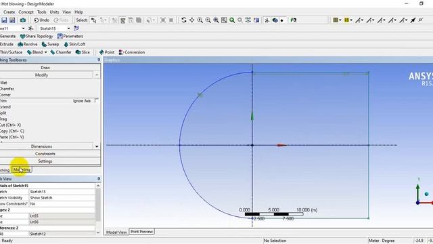Open the active plane dropdown arrow

(23, 28)
